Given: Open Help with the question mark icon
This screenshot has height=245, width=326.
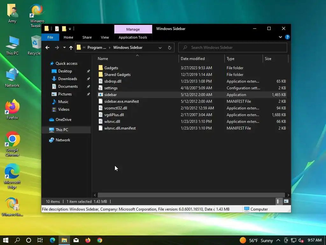Looking at the screenshot, I should click(287, 37).
